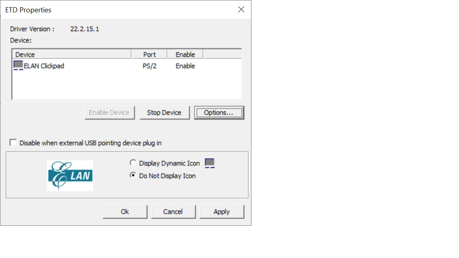This screenshot has width=459, height=258.
Task: Sort by the Device column header
Action: (72, 55)
